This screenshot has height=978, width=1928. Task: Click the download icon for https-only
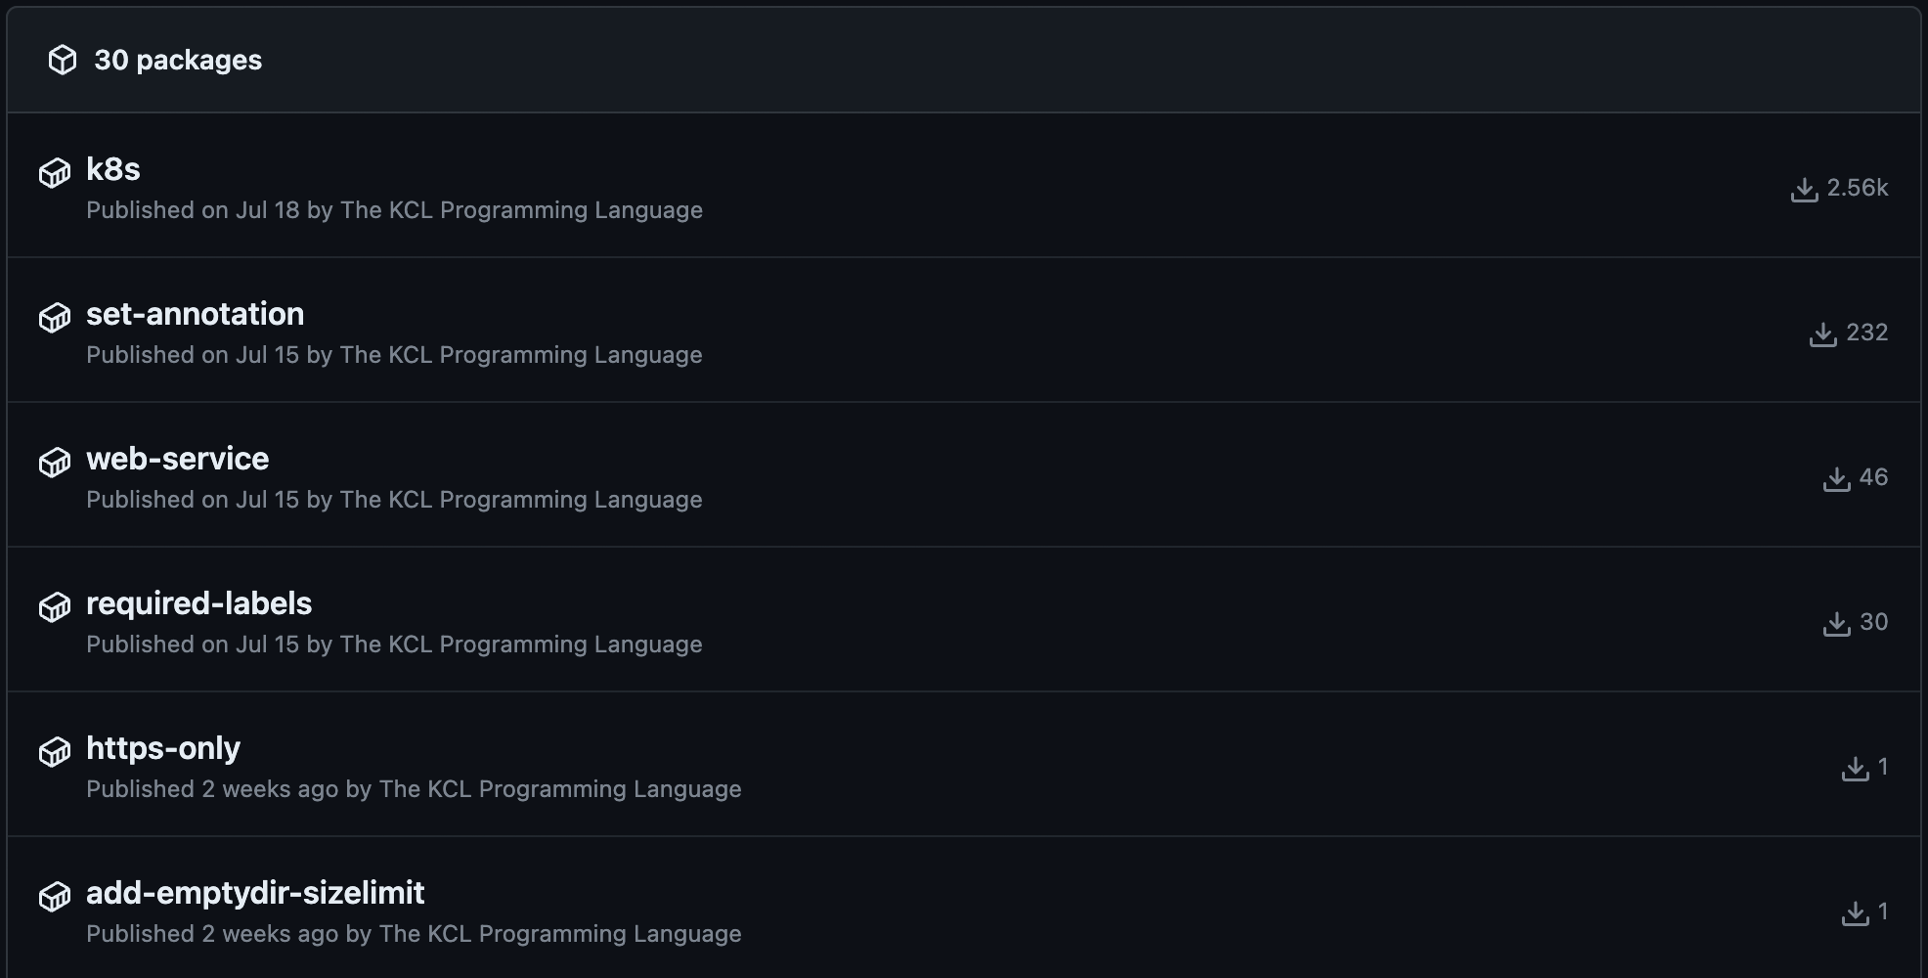pyautogui.click(x=1855, y=768)
